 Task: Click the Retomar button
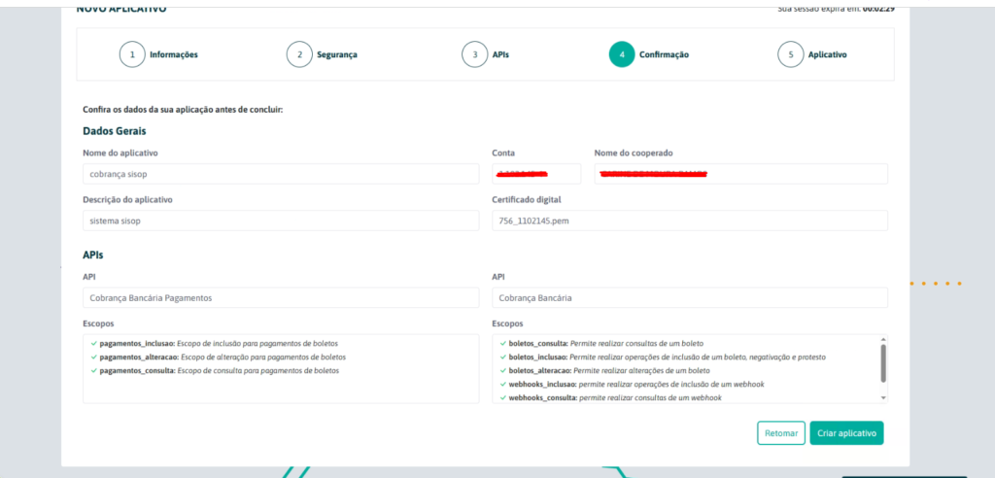click(781, 433)
